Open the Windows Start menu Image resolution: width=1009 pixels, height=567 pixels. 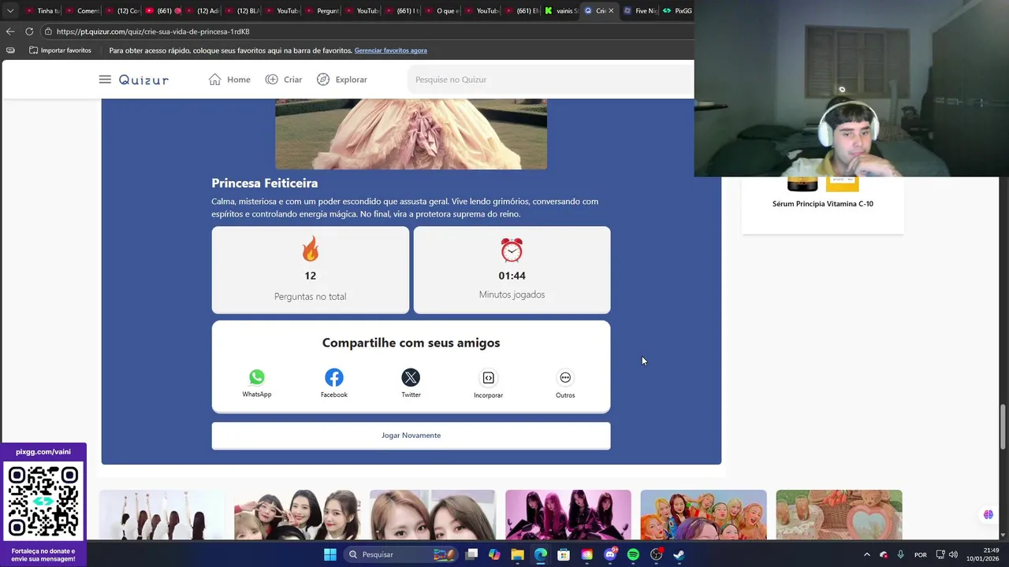330,554
